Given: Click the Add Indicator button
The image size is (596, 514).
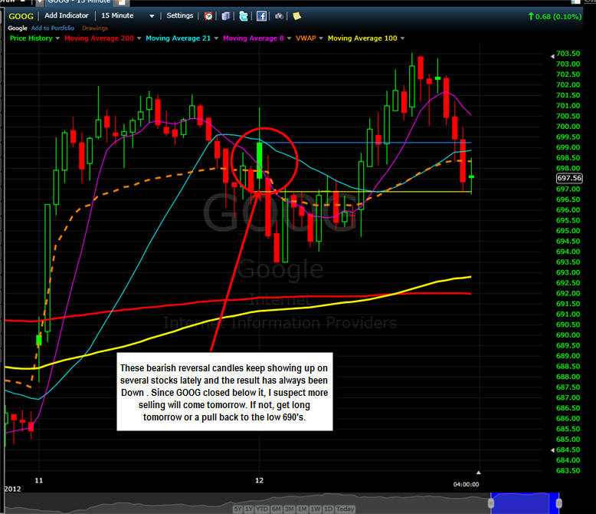Looking at the screenshot, I should pyautogui.click(x=67, y=15).
